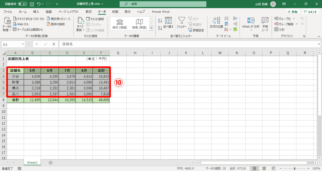Click consolidate icon in data tools

click(x=235, y=19)
